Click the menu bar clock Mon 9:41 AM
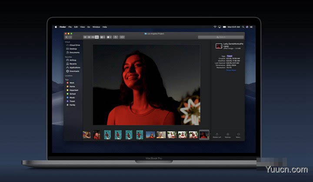The width and height of the screenshot is (313, 182). pyautogui.click(x=234, y=27)
